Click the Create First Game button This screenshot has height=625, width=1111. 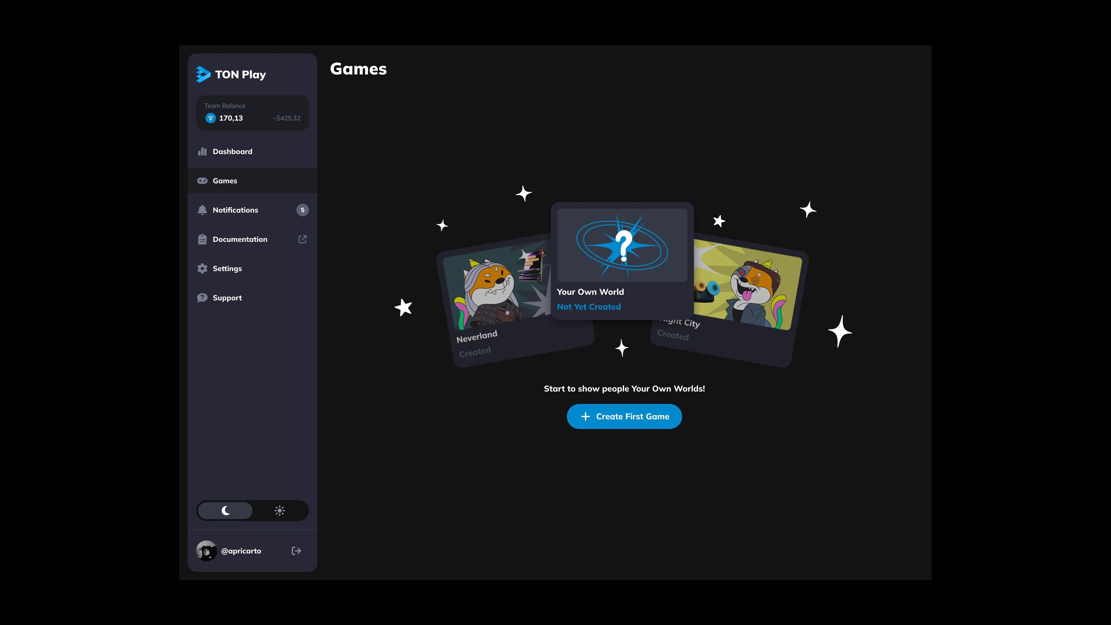(x=624, y=416)
